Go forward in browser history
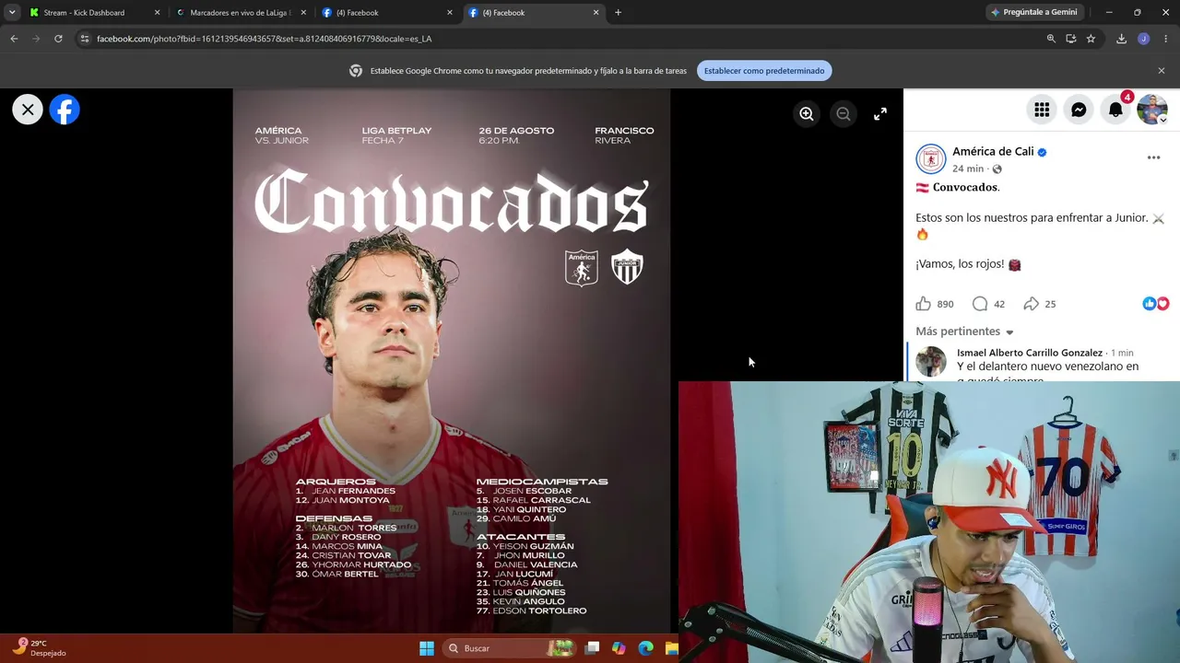The width and height of the screenshot is (1180, 663). [x=36, y=39]
